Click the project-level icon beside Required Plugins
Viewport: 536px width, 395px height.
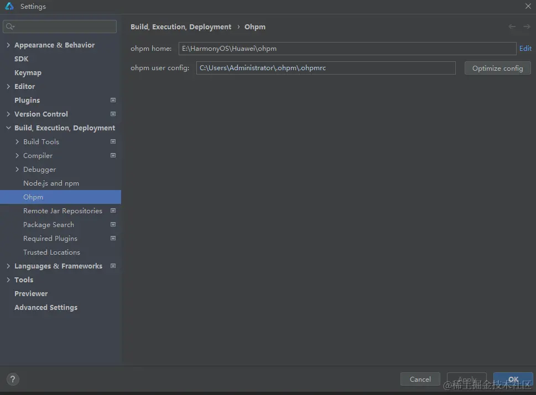(x=113, y=238)
